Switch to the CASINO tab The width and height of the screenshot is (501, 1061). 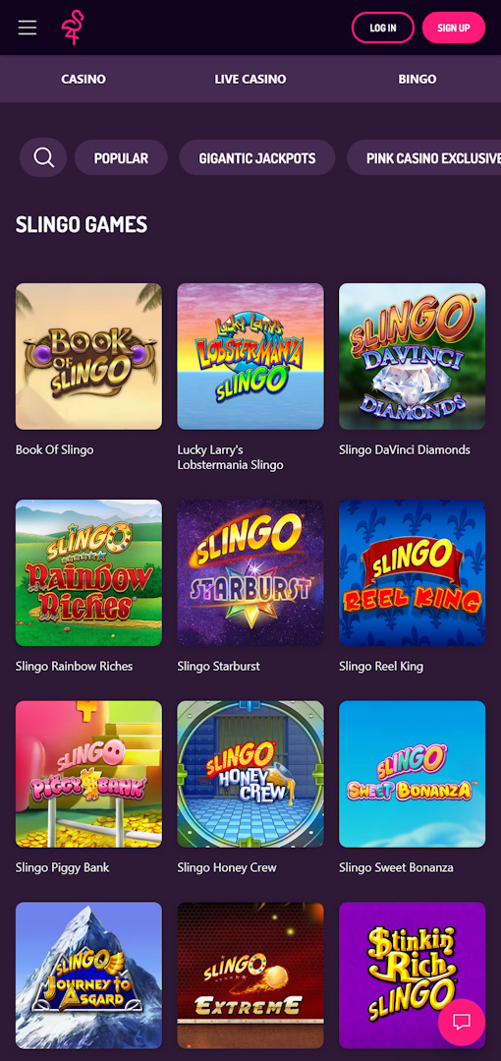coord(83,80)
